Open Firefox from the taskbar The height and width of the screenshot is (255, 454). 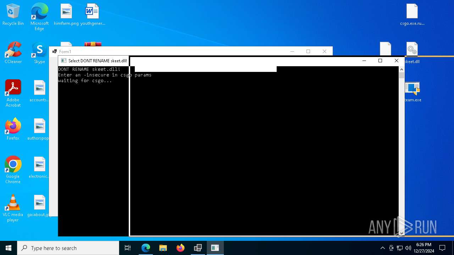[x=181, y=248]
